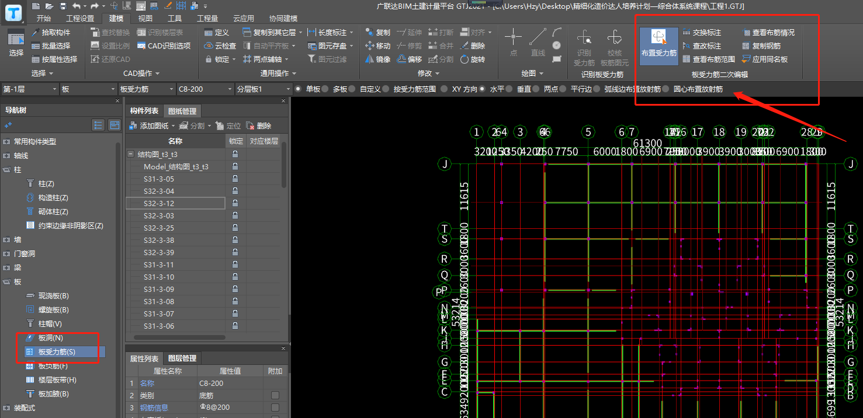Click the 查看布筋情况 view rebar status tool
Image resolution: width=863 pixels, height=418 pixels.
[x=768, y=32]
